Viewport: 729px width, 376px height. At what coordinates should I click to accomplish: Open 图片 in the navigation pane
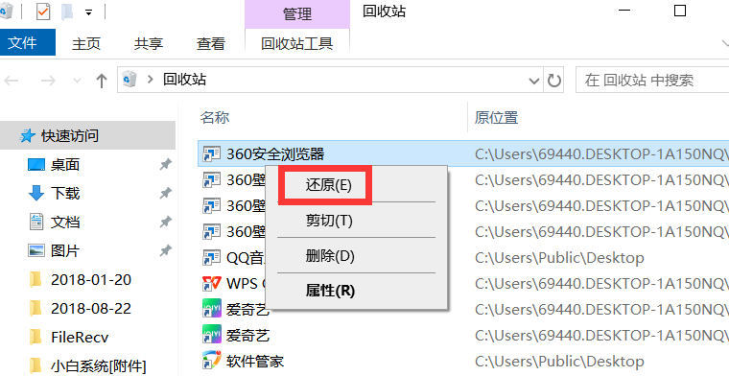click(65, 251)
